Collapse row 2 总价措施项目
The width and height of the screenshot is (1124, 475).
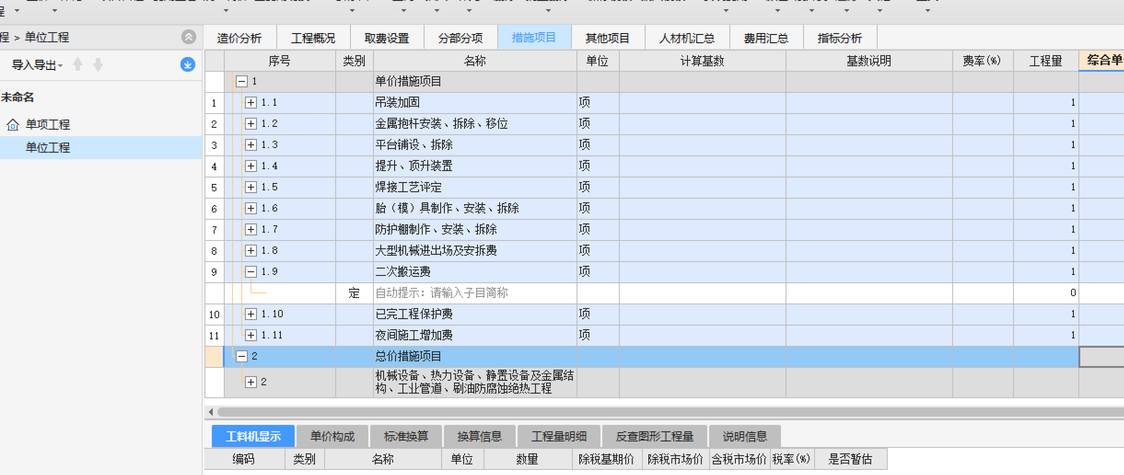pyautogui.click(x=242, y=356)
